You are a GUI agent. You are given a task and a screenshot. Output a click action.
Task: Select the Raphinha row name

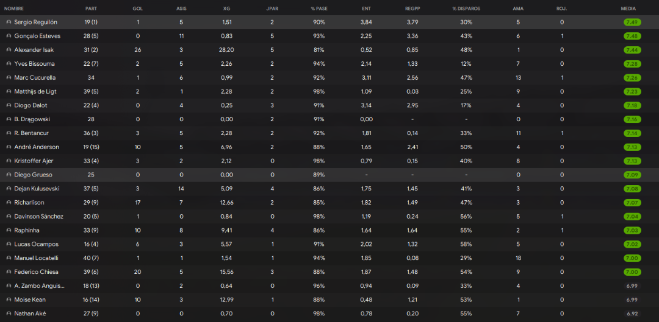27,230
